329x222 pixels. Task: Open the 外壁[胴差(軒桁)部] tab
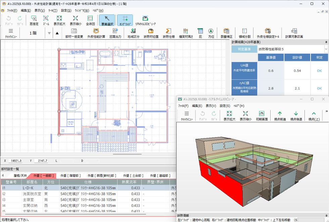102,176
